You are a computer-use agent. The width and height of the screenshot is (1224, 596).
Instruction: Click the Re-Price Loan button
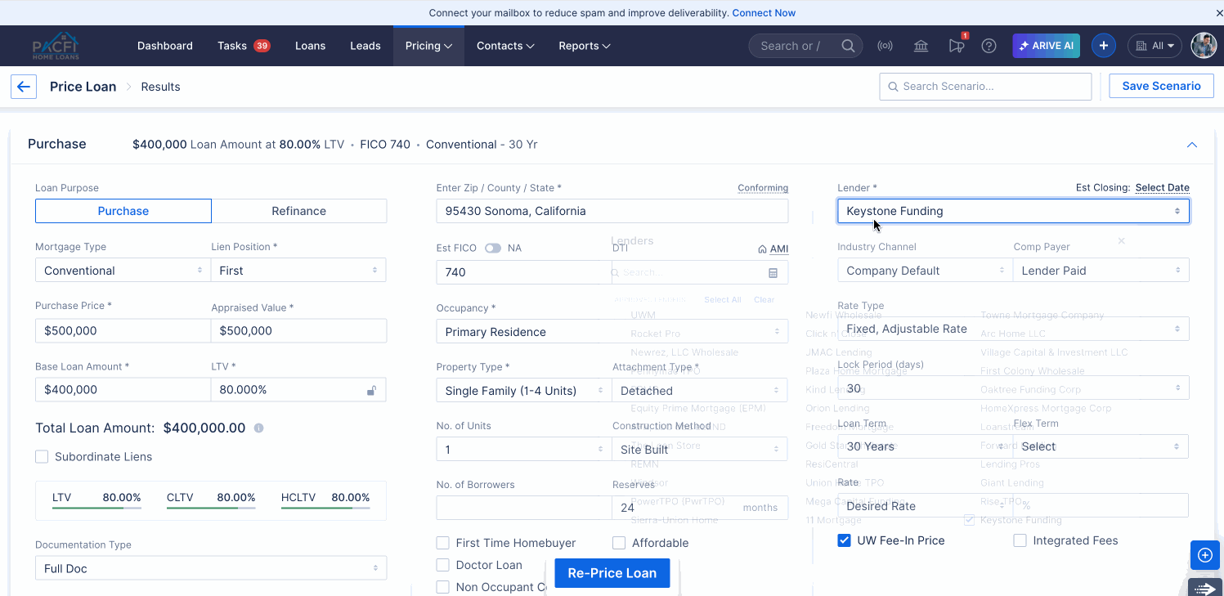coord(612,573)
